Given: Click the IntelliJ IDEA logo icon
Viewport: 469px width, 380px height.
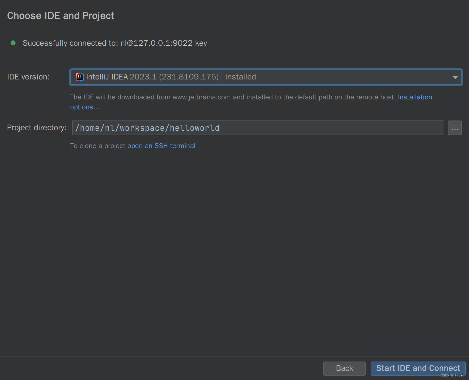Looking at the screenshot, I should (x=80, y=77).
